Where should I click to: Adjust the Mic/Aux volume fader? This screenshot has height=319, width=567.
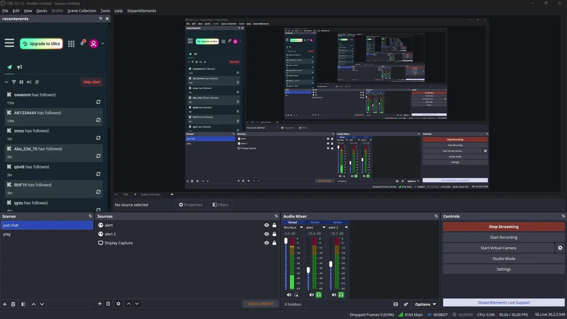click(x=286, y=241)
